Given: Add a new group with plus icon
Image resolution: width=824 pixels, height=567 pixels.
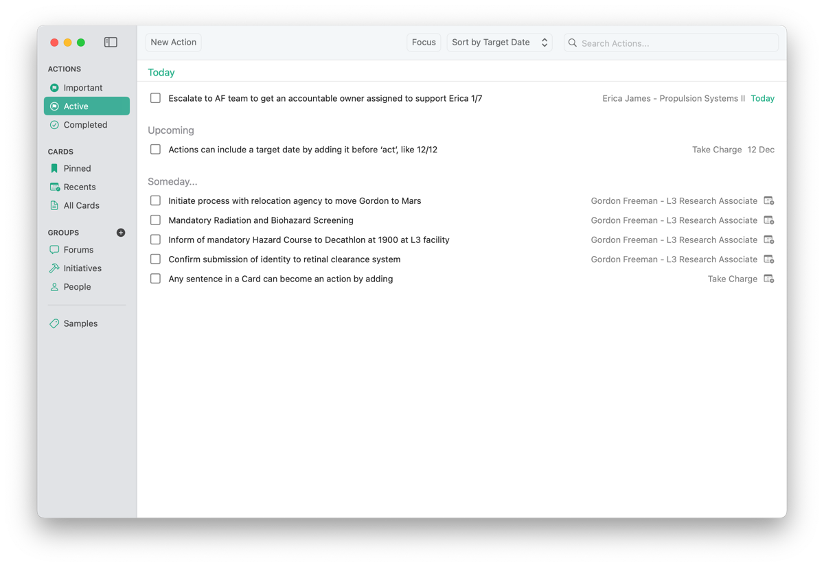Looking at the screenshot, I should point(121,233).
